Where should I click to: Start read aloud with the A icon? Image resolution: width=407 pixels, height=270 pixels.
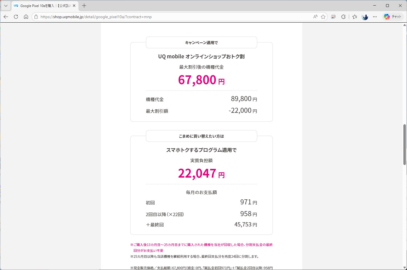coord(315,17)
